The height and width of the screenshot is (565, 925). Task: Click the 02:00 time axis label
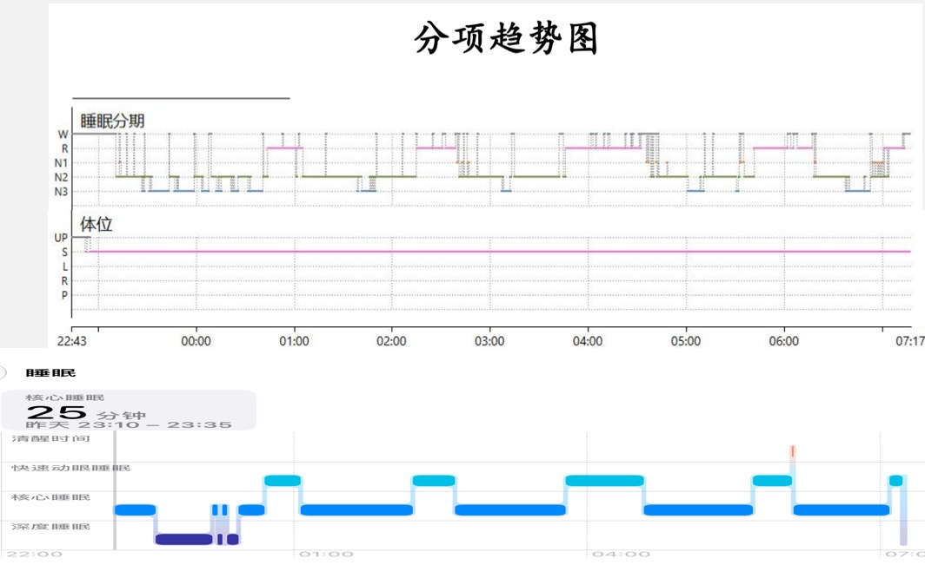392,341
